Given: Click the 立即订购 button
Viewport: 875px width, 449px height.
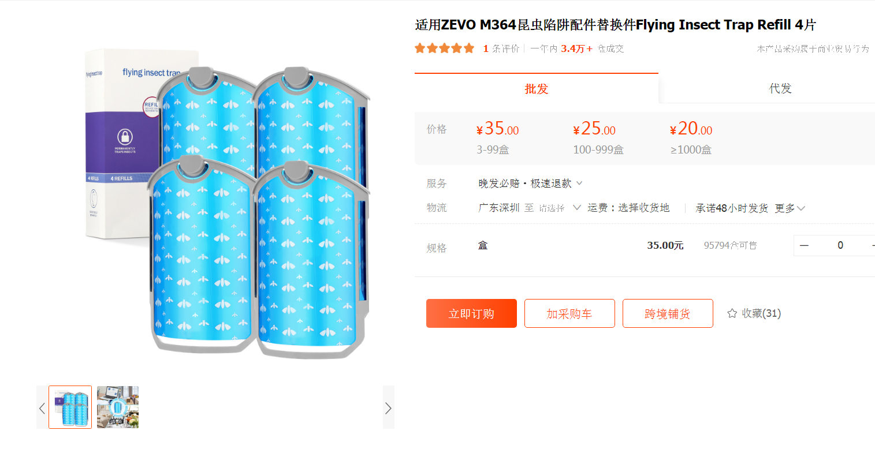Looking at the screenshot, I should click(x=471, y=313).
